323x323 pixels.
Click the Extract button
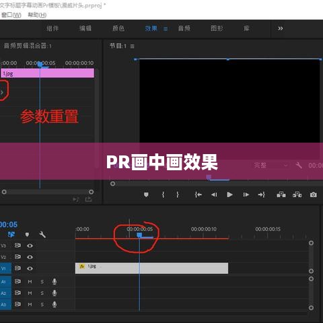pyautogui.click(x=297, y=194)
